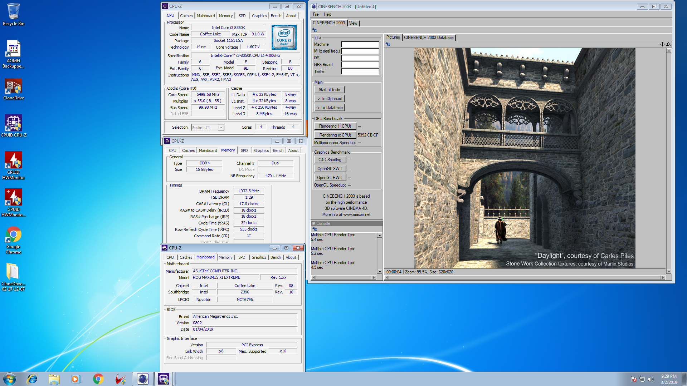The height and width of the screenshot is (386, 687).
Task: Select the CloneDrive desktop shortcut
Action: tap(14, 89)
